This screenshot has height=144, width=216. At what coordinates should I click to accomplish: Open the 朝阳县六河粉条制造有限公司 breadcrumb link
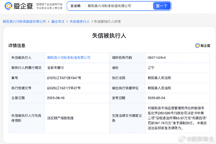24,22
